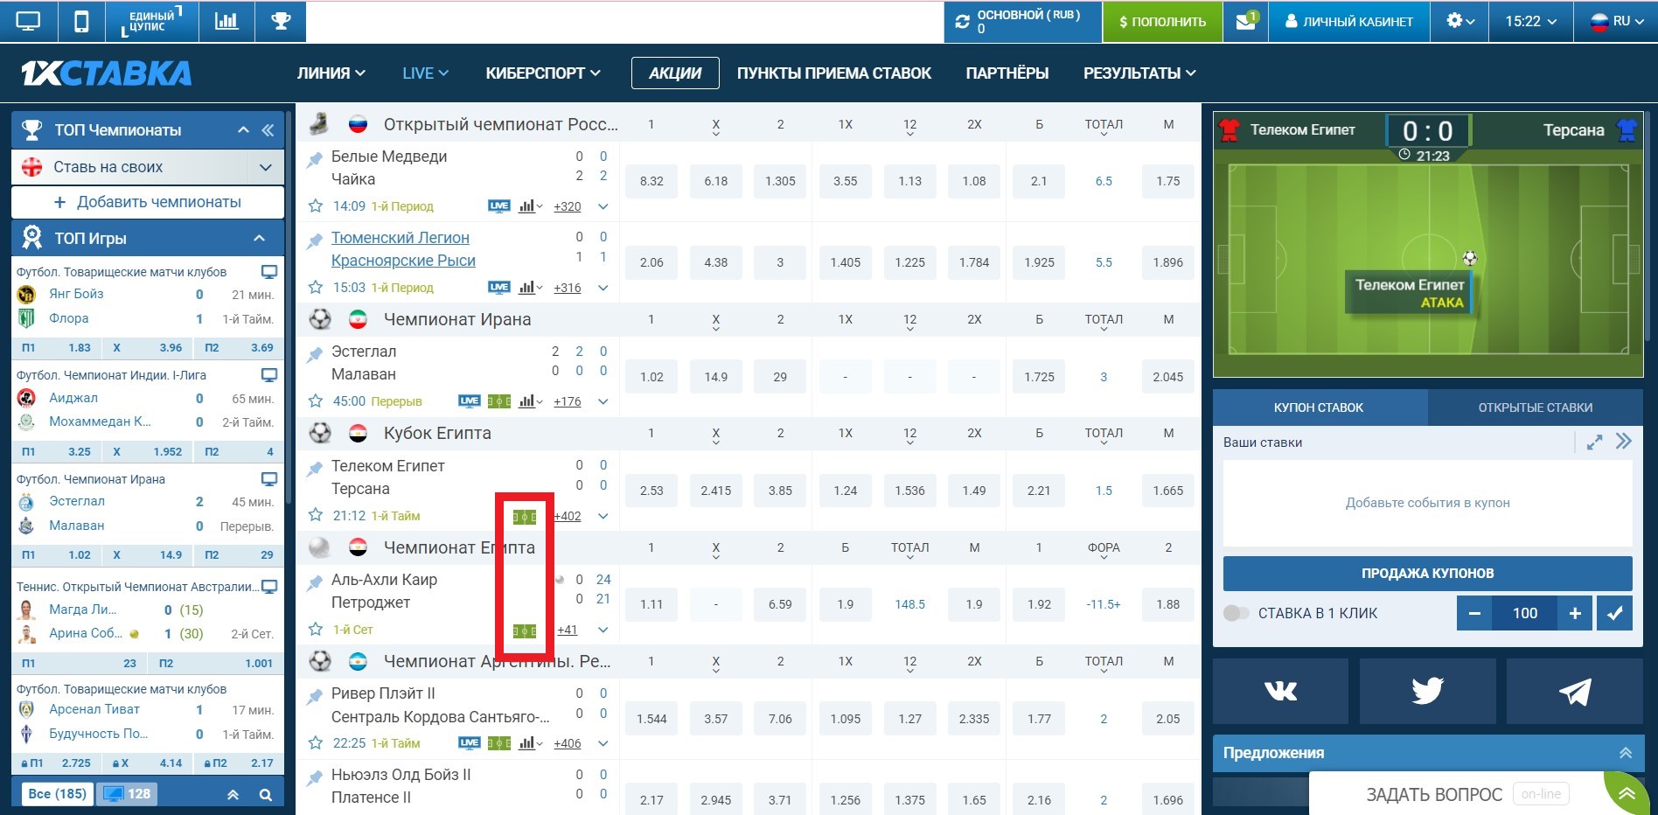The image size is (1658, 815).
Task: Favorite the Аль-Ахли Каир – Петроджет star
Action: click(316, 630)
